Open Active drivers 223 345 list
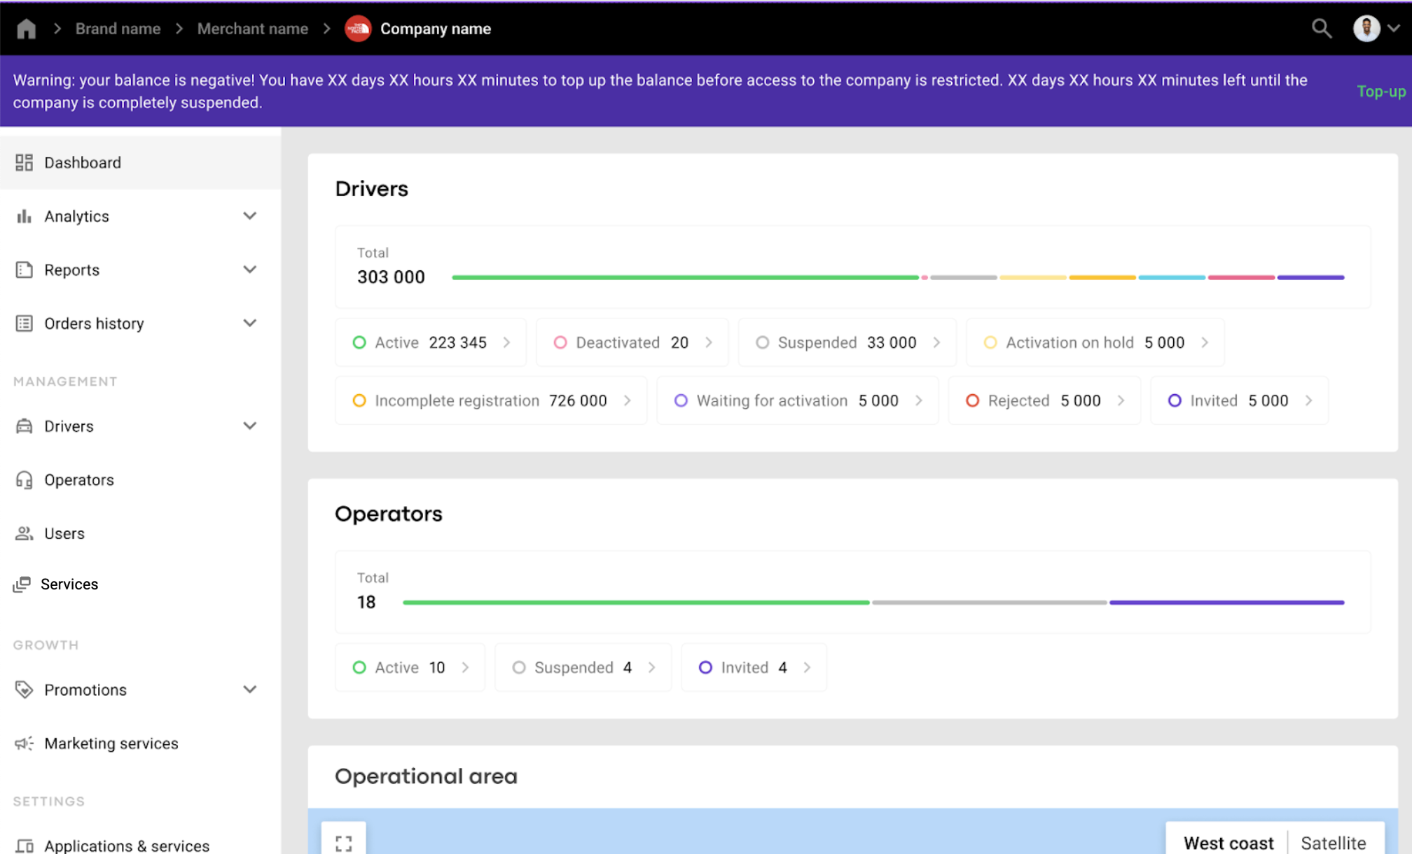The width and height of the screenshot is (1412, 854). 431,343
